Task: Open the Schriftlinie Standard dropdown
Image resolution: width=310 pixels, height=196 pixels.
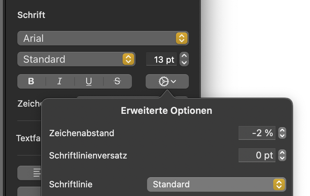Action: [216, 184]
